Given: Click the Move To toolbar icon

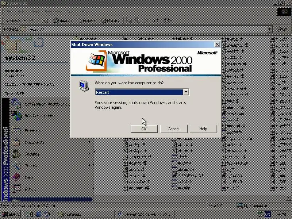Looking at the screenshot, I should [129, 20].
